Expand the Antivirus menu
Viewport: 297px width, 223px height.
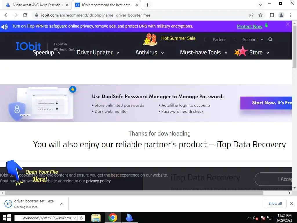[x=149, y=53]
